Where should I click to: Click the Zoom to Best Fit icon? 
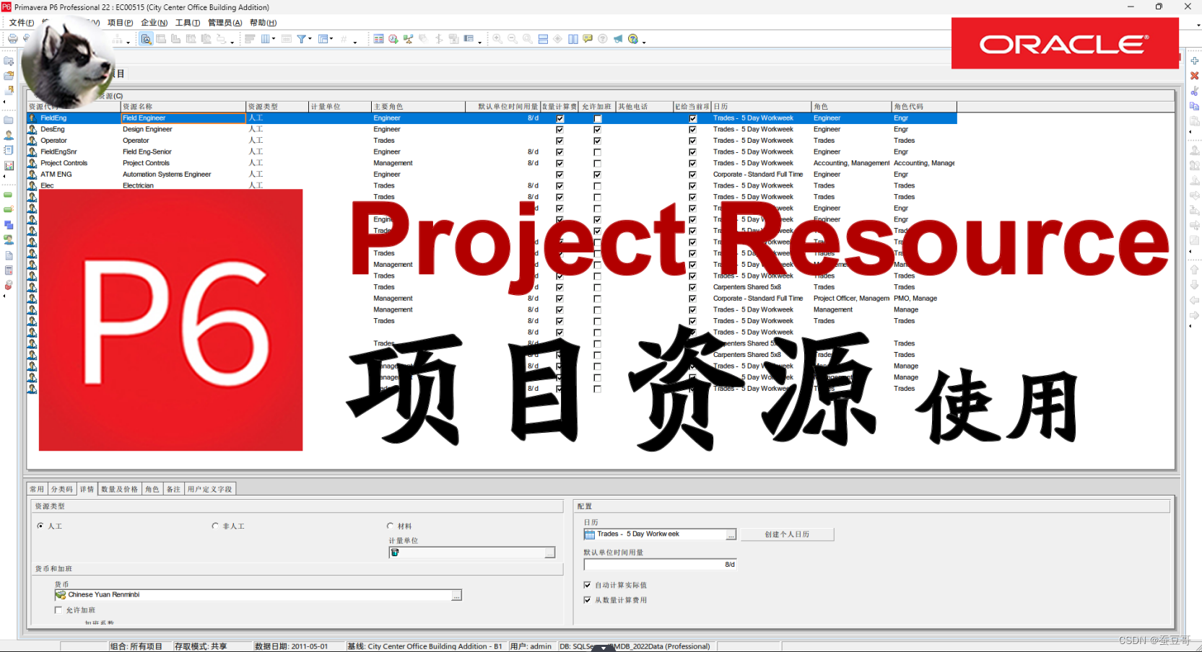coord(528,39)
